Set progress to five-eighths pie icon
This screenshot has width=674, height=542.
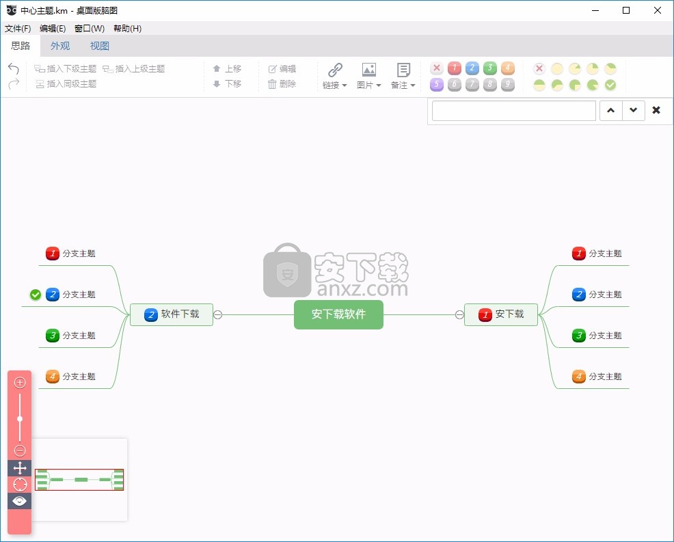tap(557, 85)
